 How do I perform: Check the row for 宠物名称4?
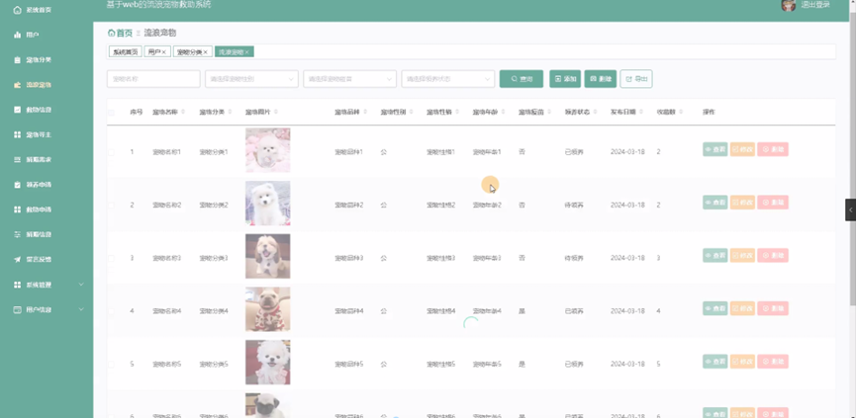click(x=112, y=311)
